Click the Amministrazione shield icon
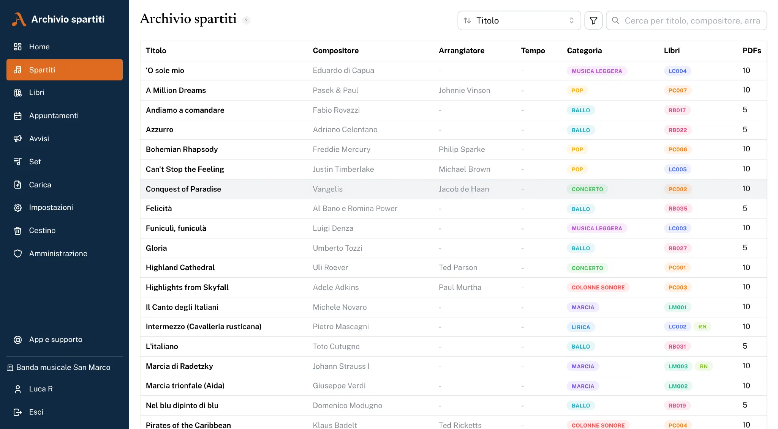778x429 pixels. click(17, 253)
